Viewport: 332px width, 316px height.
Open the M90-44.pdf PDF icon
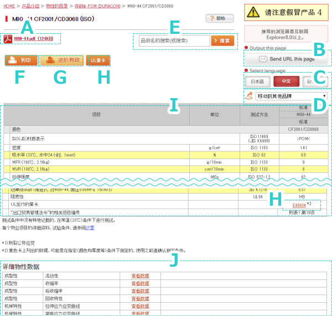pos(8,39)
